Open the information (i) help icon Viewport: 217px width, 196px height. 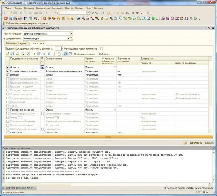[108, 13]
